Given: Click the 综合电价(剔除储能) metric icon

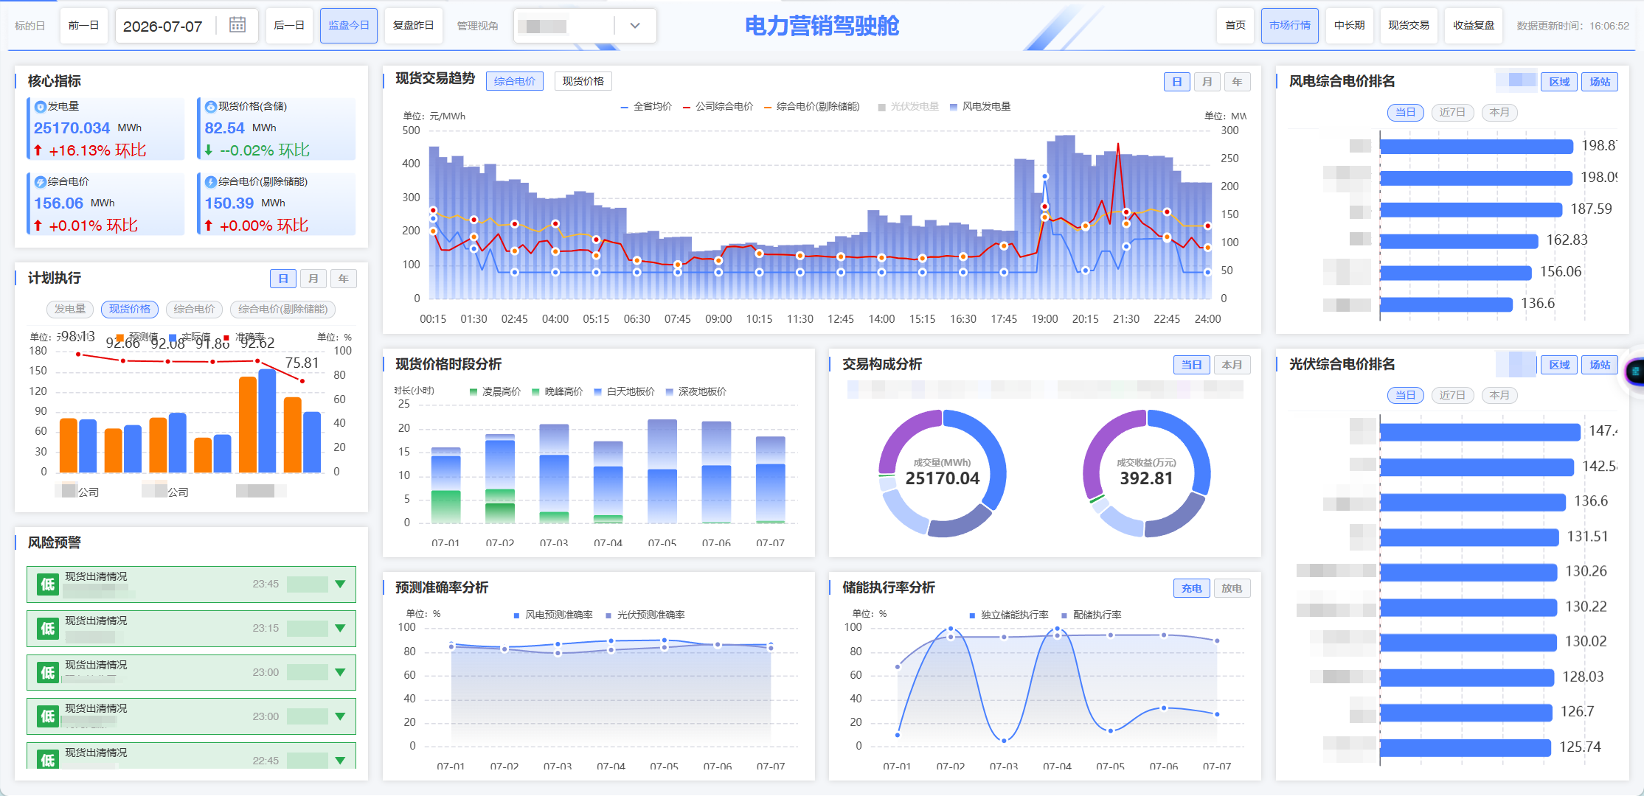Looking at the screenshot, I should tap(210, 182).
